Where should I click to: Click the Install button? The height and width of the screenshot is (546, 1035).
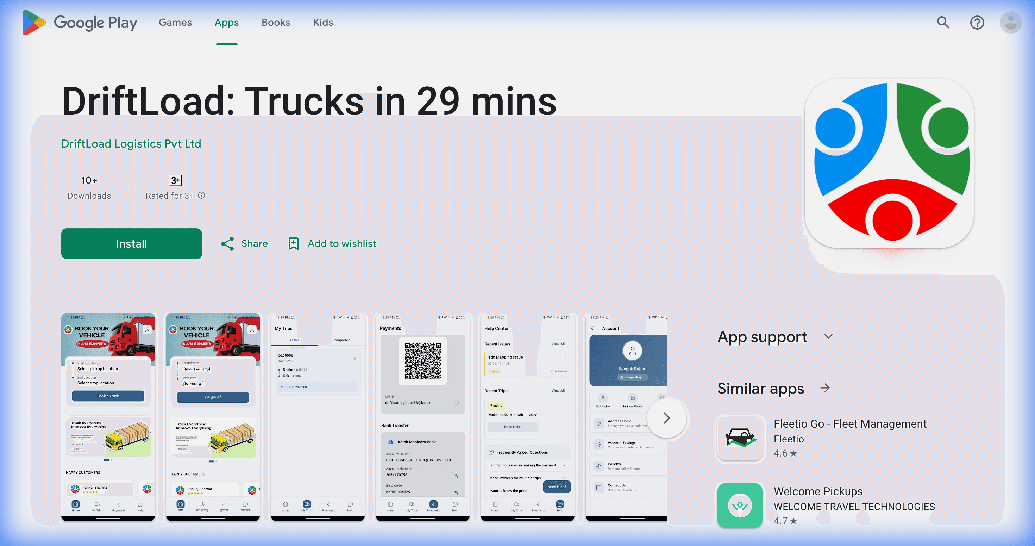(131, 243)
